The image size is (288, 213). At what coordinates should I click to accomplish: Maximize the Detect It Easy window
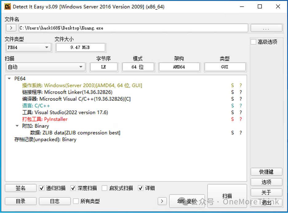pyautogui.click(x=260, y=6)
